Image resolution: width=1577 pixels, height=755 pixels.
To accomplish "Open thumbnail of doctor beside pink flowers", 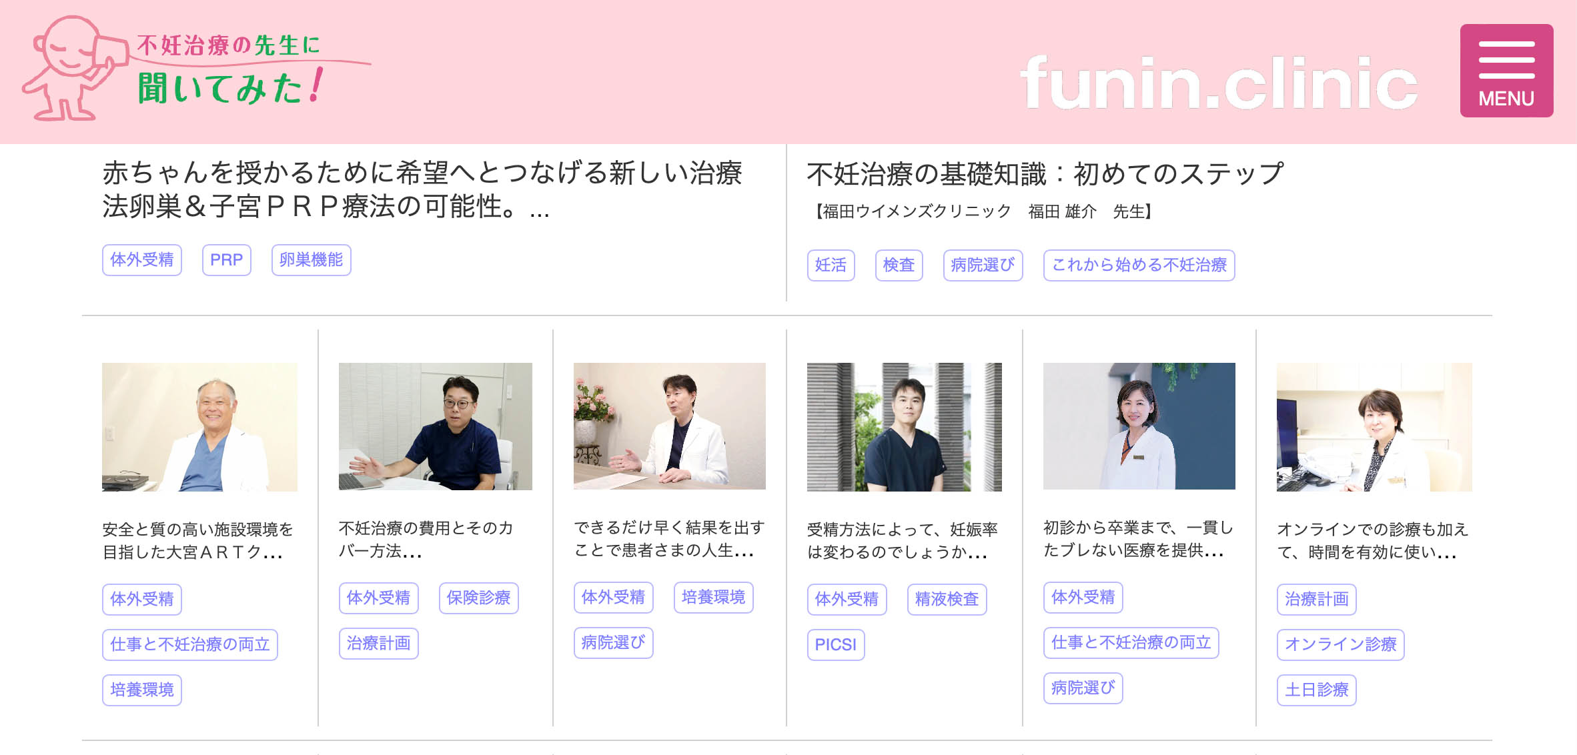I will (669, 427).
